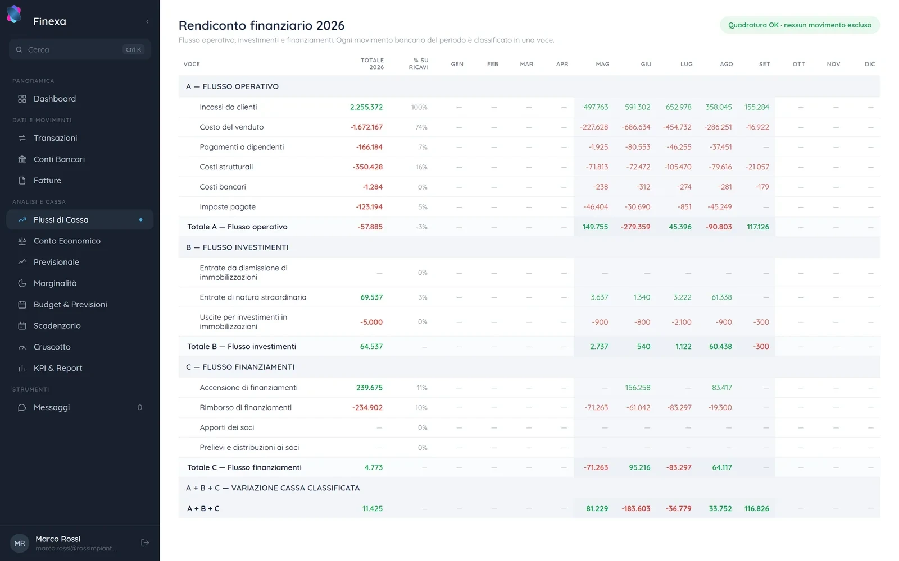
Task: Click Accensione di finanziamenti GIU value 156.258
Action: coord(638,388)
